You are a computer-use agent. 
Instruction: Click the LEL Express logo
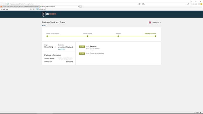[x=49, y=14]
